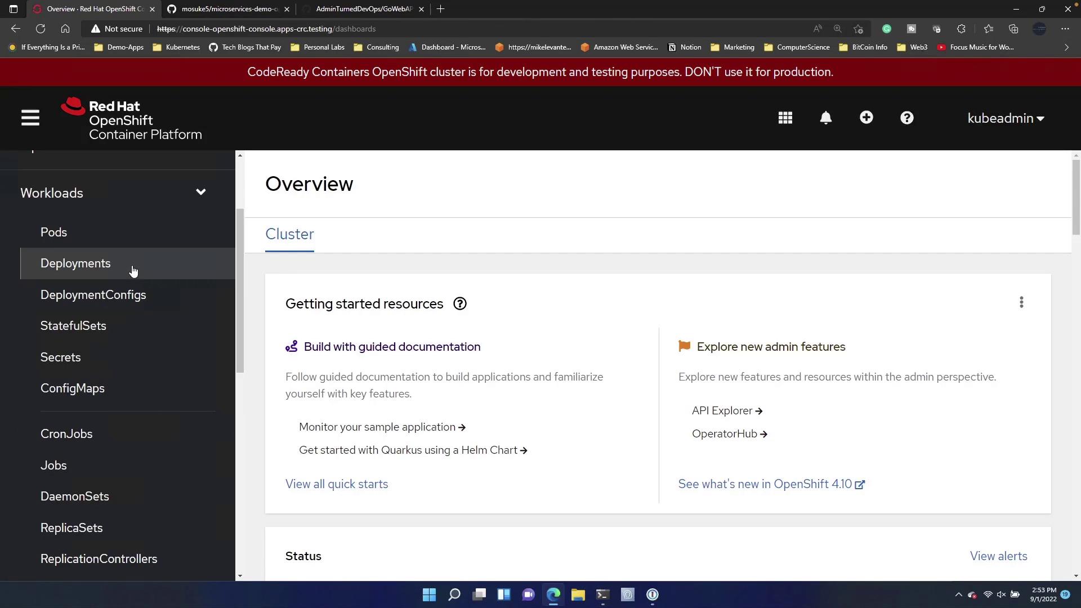This screenshot has height=608, width=1081.
Task: Open the Cluster tab
Action: [x=289, y=234]
